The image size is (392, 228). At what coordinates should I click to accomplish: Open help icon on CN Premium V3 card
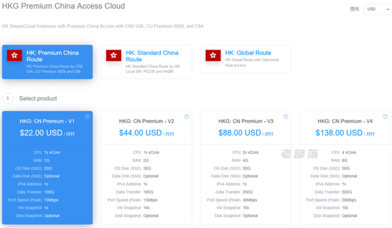[x=286, y=117]
